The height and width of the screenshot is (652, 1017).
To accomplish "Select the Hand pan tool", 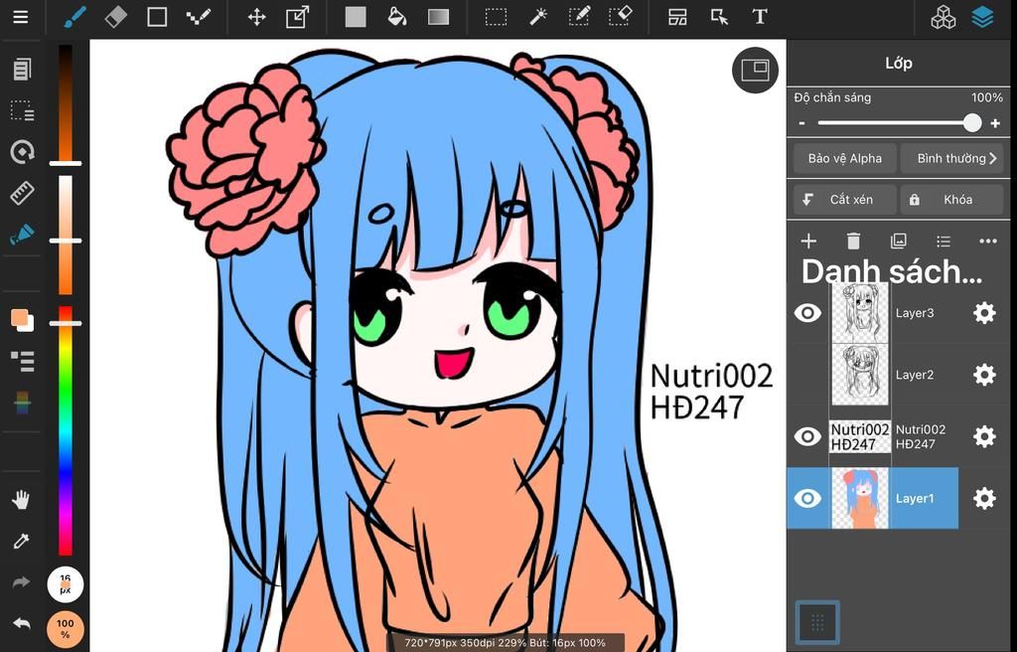I will (22, 499).
